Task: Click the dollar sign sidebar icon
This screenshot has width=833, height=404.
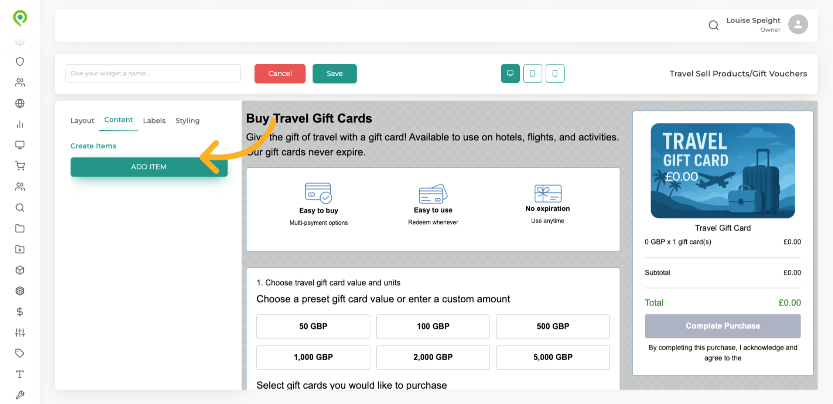Action: pos(20,312)
